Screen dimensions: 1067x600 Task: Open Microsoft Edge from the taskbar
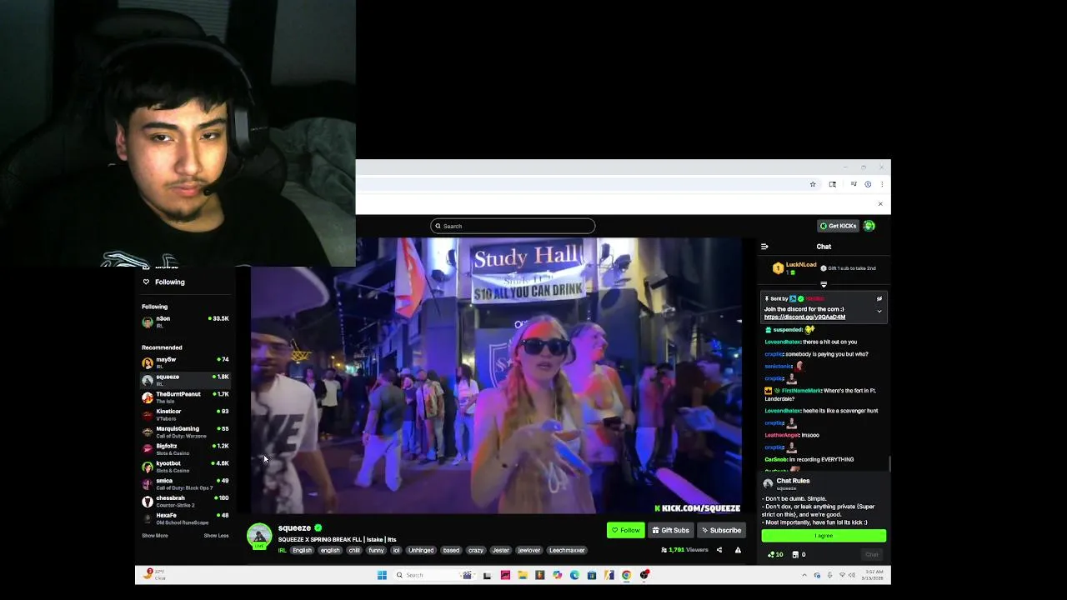[574, 575]
